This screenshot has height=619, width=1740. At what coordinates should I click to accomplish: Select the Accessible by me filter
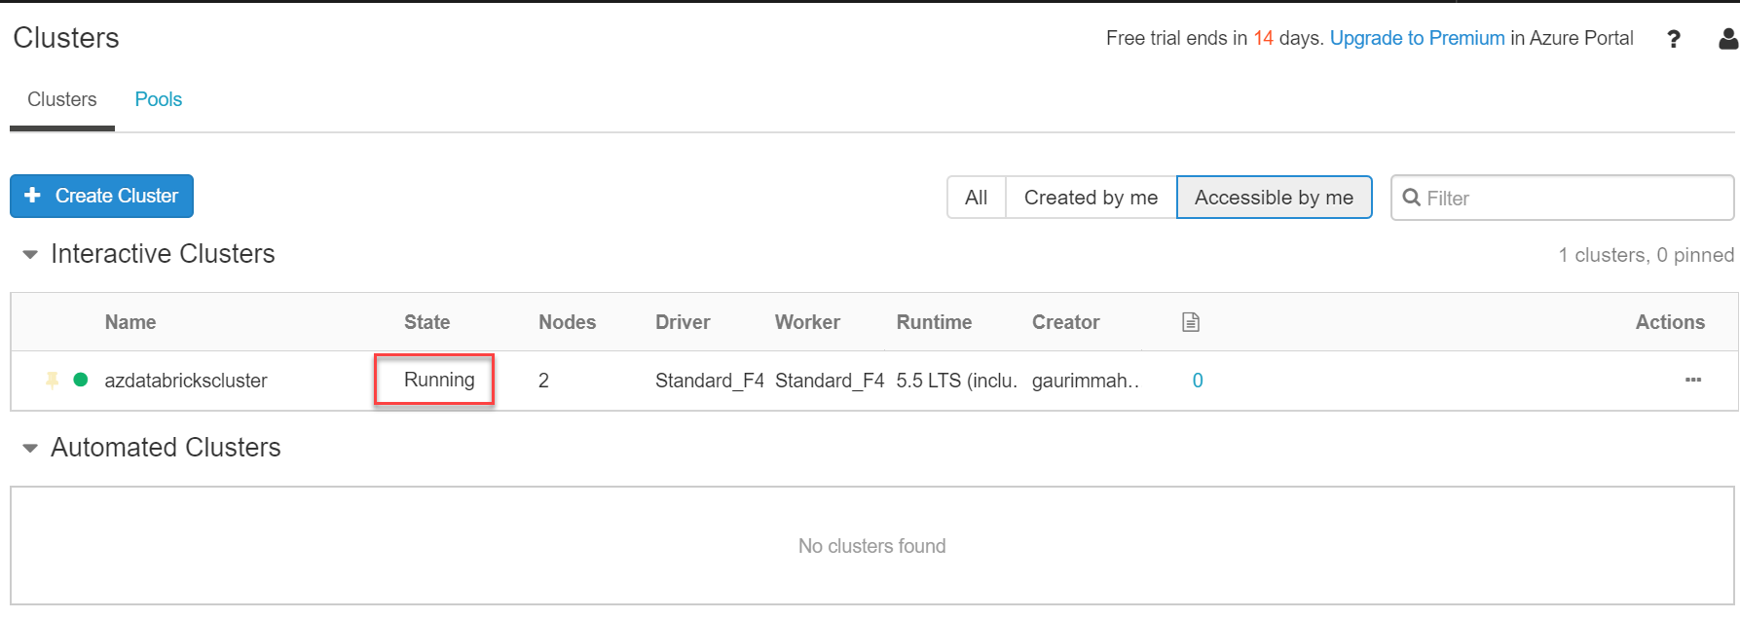click(1274, 198)
